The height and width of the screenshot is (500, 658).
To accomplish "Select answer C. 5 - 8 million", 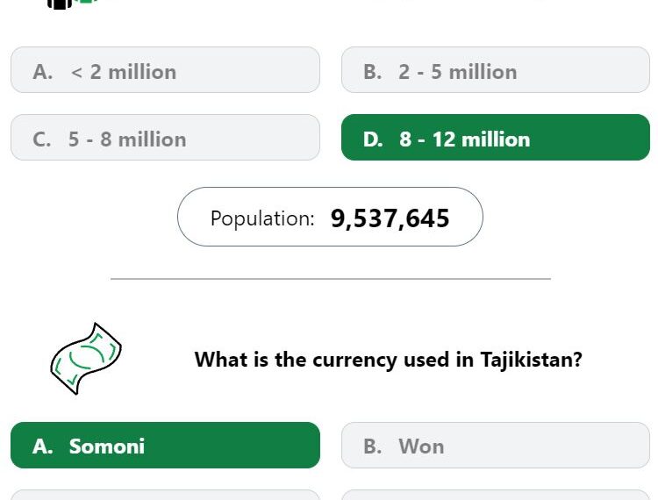I will [x=165, y=137].
